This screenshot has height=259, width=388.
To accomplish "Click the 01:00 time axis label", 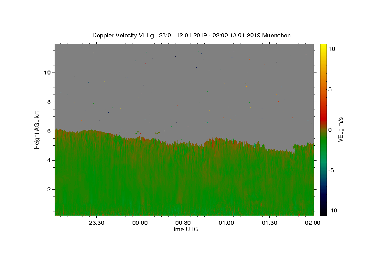I will (x=226, y=223).
